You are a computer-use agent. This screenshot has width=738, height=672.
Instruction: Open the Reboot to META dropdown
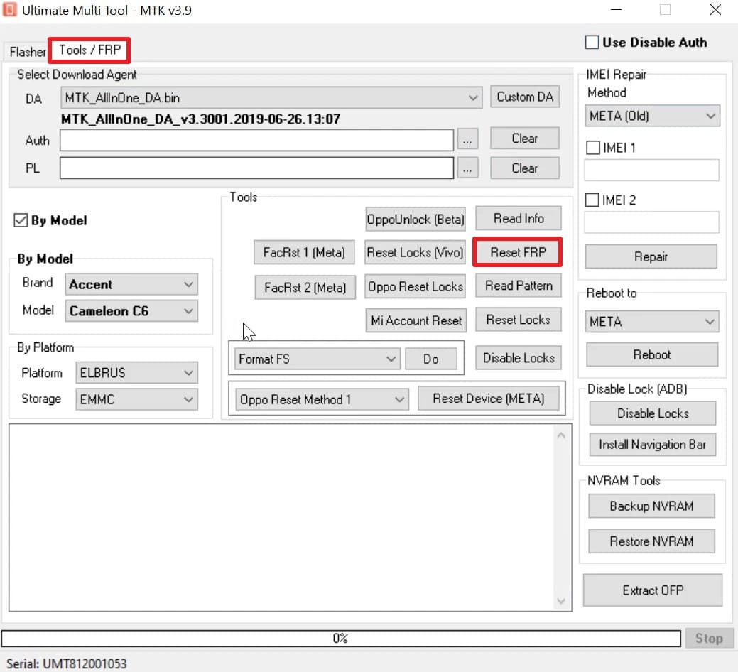click(x=652, y=321)
